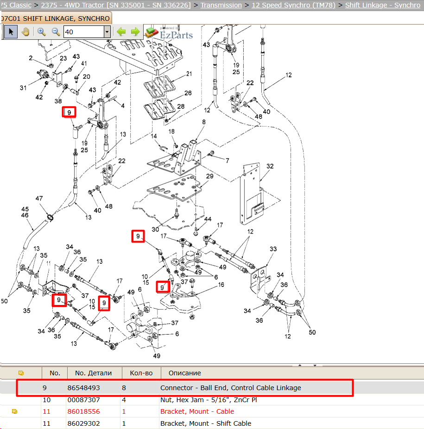Screen dimensions: 424x429
Task: Select part number 86548493 cell
Action: pyautogui.click(x=83, y=388)
